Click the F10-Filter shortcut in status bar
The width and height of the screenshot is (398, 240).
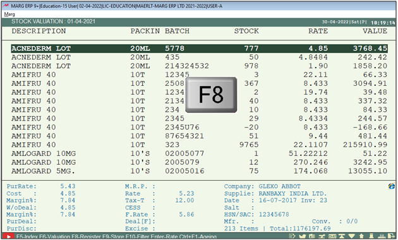click(x=137, y=237)
